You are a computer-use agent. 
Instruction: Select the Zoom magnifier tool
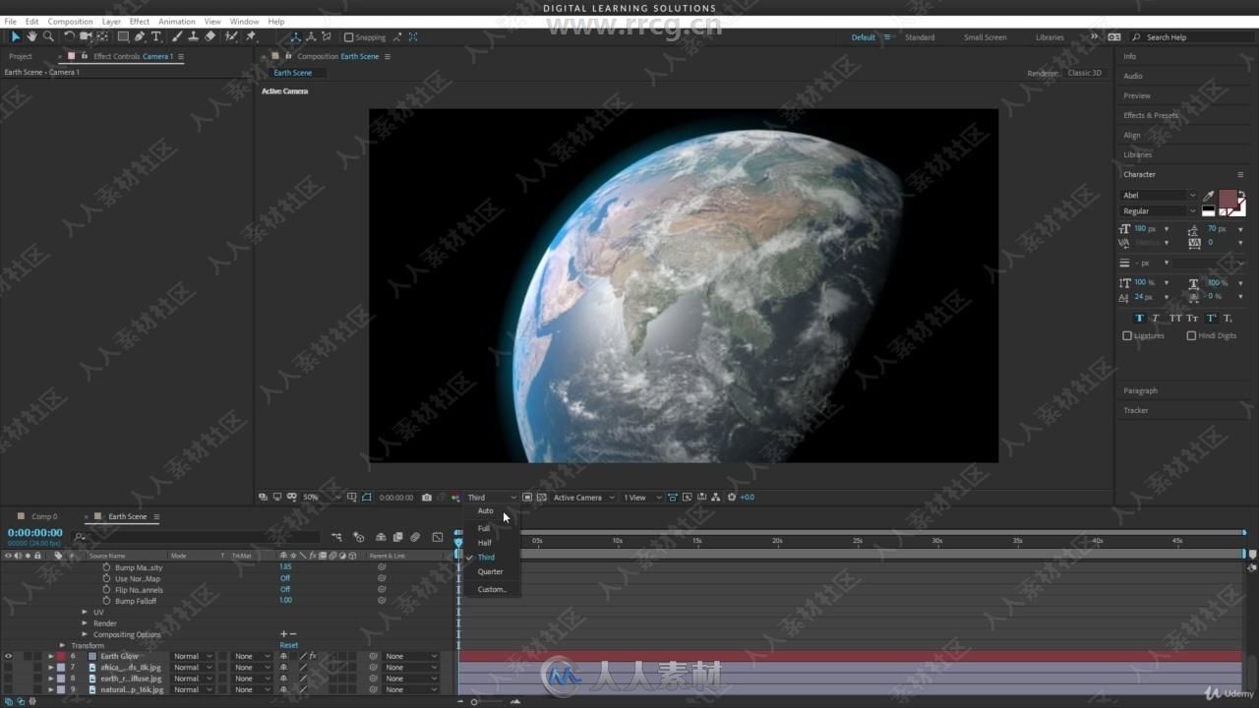pos(48,36)
